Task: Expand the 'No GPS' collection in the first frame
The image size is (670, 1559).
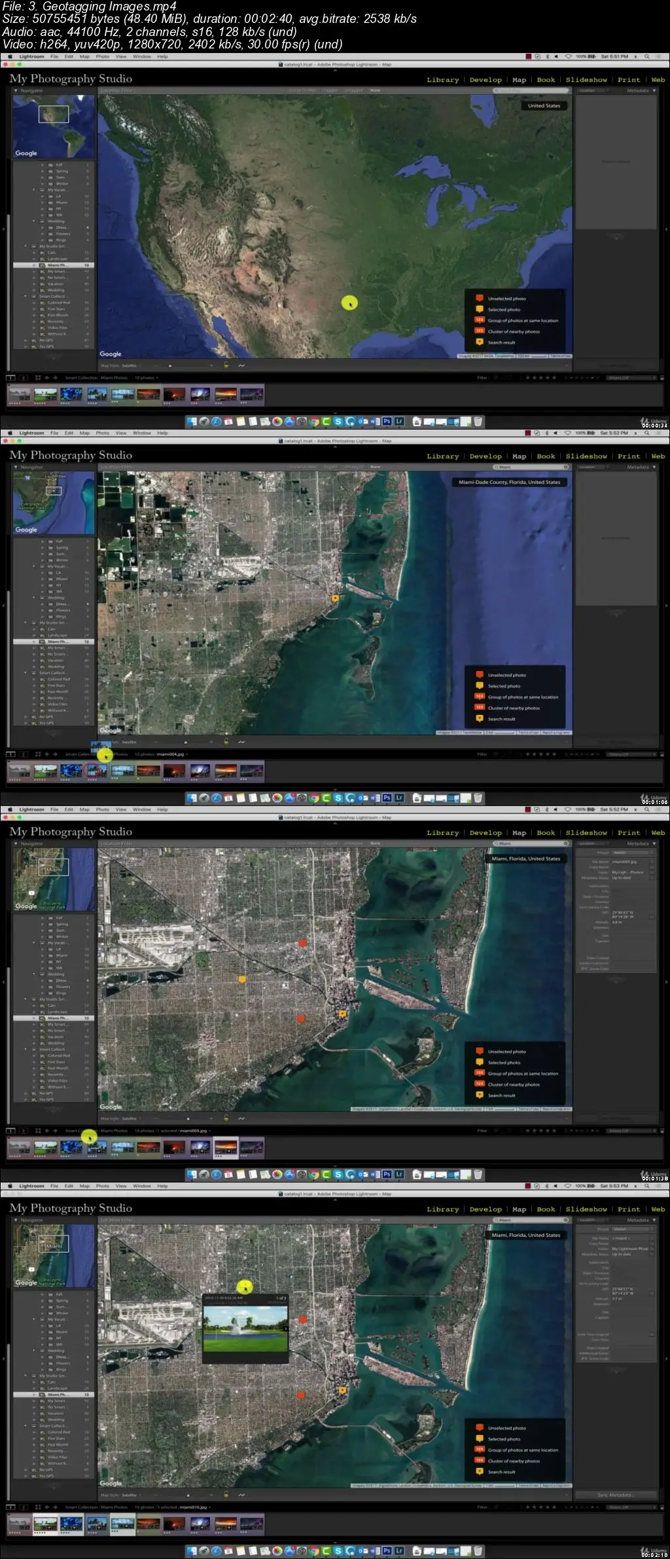Action: click(x=26, y=340)
